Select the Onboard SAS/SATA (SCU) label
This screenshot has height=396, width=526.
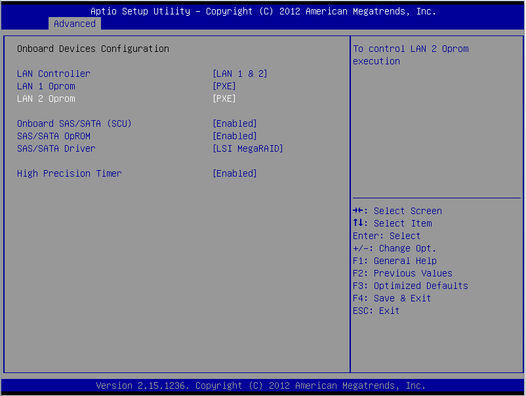74,123
